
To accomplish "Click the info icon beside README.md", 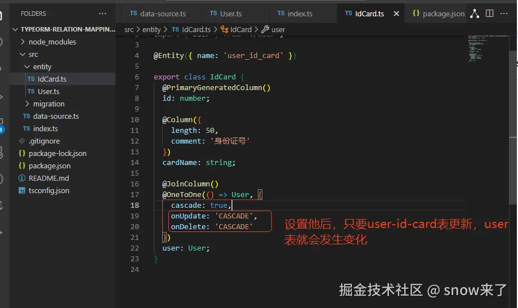I will (x=22, y=178).
